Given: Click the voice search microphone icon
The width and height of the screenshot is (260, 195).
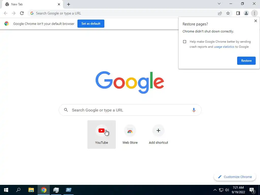Looking at the screenshot, I should point(194,110).
